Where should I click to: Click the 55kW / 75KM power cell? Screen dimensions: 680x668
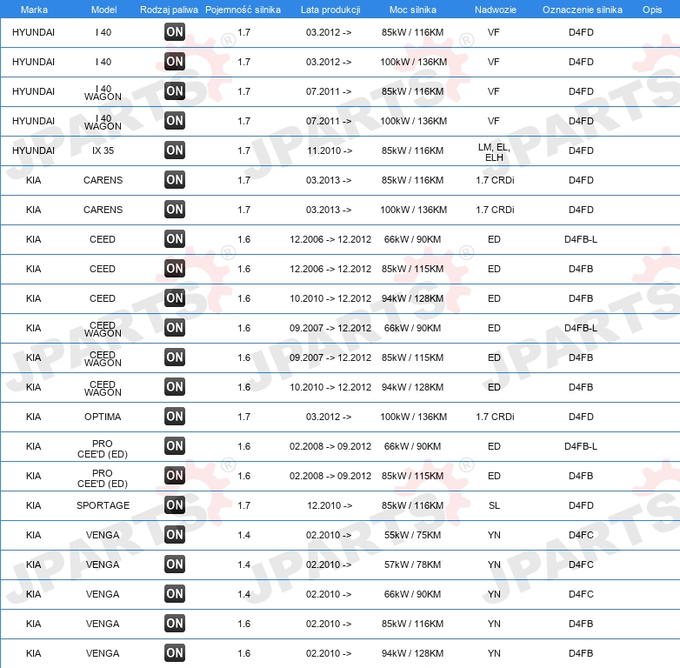tap(412, 535)
